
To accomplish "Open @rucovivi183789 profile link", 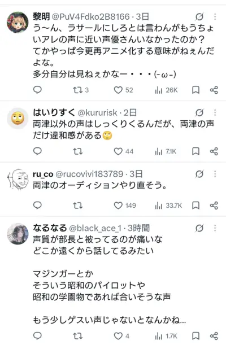I will click(89, 174).
